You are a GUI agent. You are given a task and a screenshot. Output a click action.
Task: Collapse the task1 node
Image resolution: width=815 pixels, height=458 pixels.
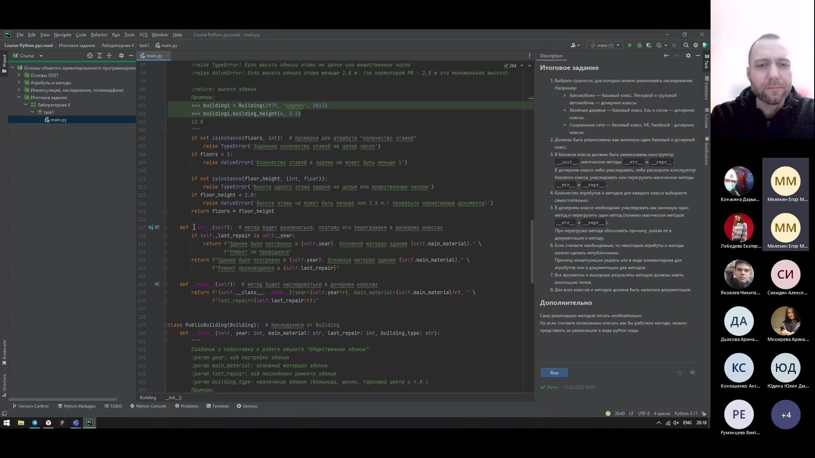(32, 112)
